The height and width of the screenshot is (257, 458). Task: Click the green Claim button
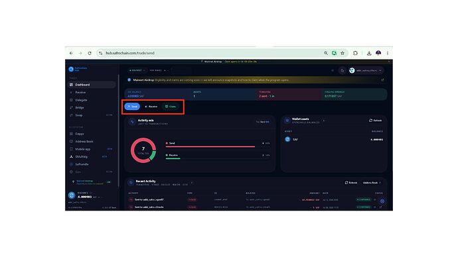(x=171, y=107)
